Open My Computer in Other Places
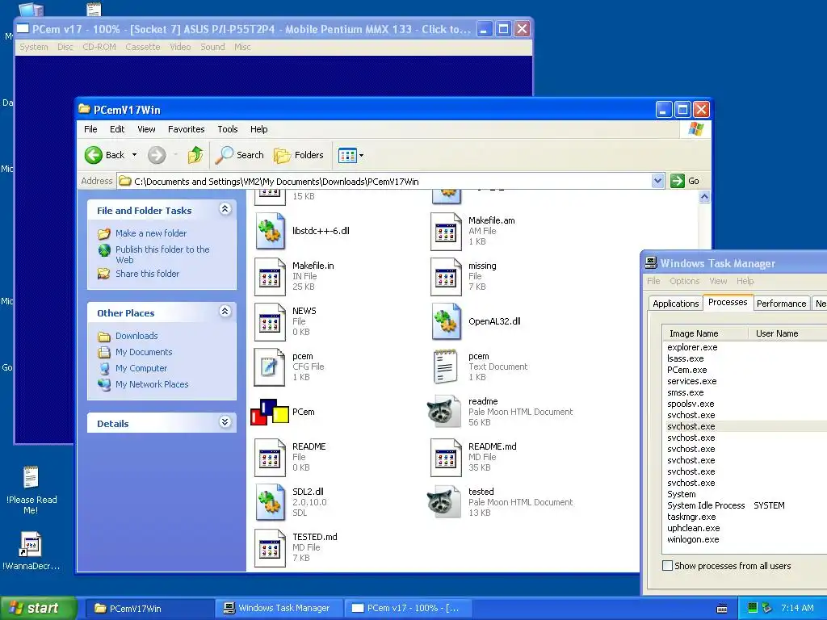The image size is (827, 620). 141,368
